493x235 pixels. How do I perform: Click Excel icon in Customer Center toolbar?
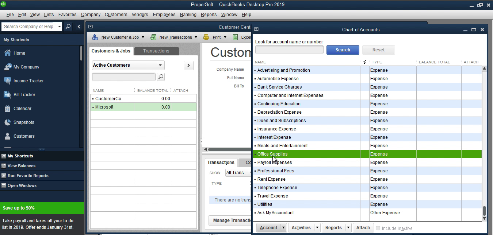coord(236,37)
